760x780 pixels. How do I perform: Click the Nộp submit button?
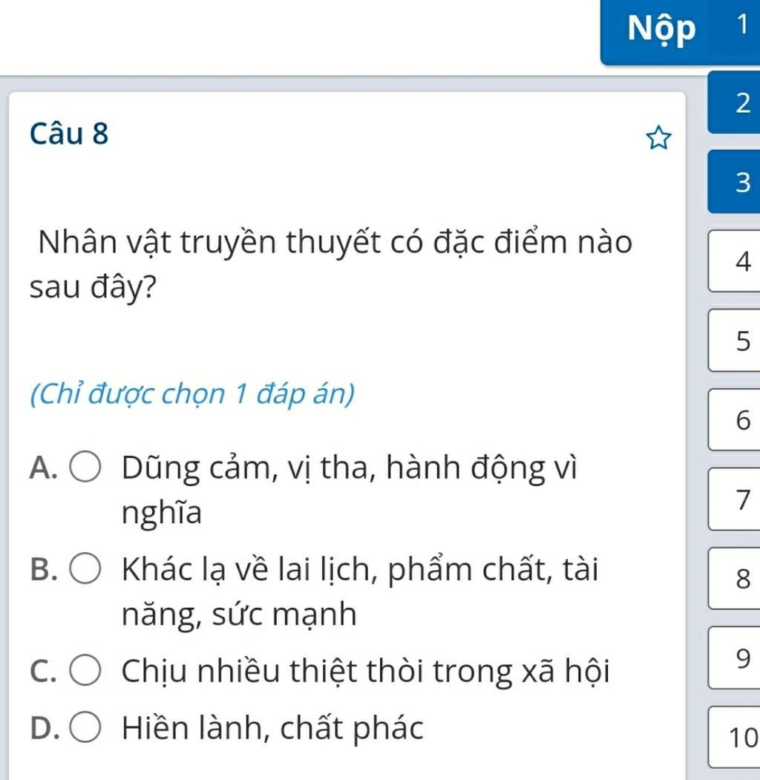[x=661, y=30]
